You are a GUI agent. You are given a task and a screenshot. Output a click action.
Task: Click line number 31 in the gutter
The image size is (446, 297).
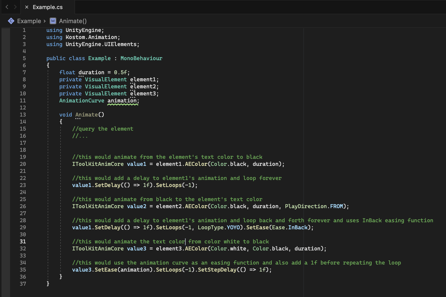[x=23, y=241]
